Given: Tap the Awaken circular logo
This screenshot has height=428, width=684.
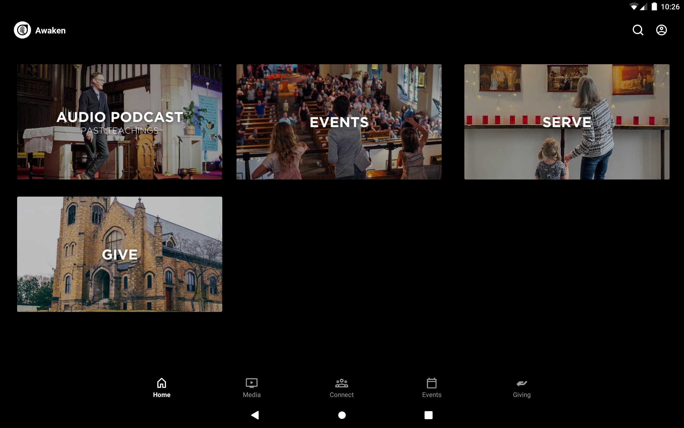Looking at the screenshot, I should tap(22, 30).
